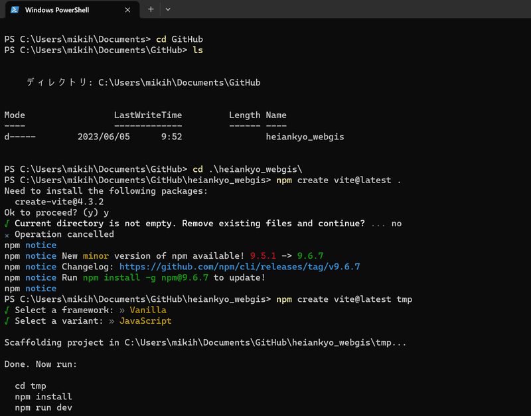The width and height of the screenshot is (531, 416).
Task: Click the 'Operation cancelled' message
Action: point(64,234)
